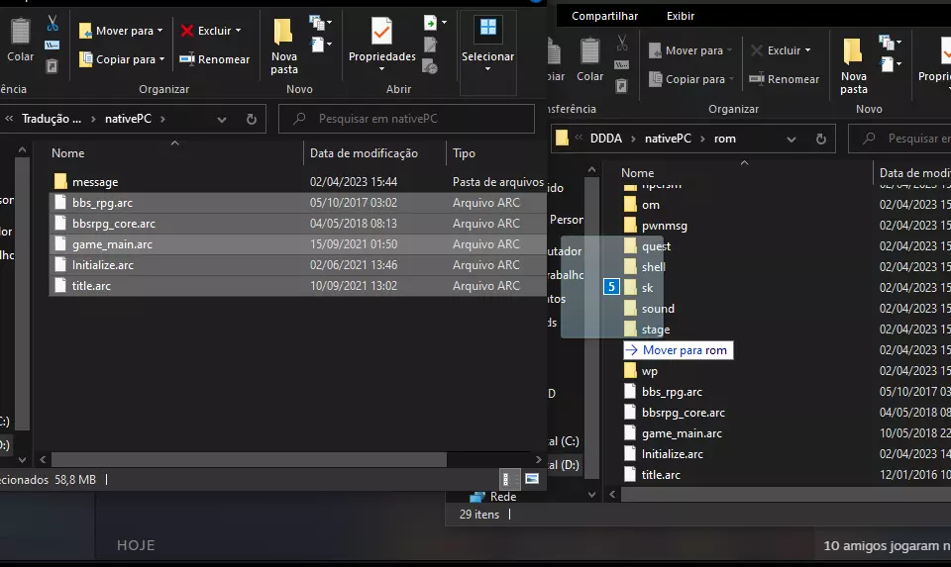Select the om folder in rom window
Image resolution: width=951 pixels, height=567 pixels.
pos(650,206)
